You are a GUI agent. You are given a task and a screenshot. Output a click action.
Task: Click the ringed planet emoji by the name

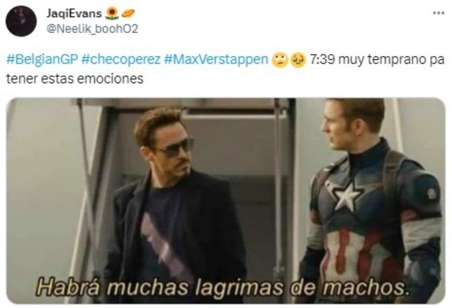point(128,14)
